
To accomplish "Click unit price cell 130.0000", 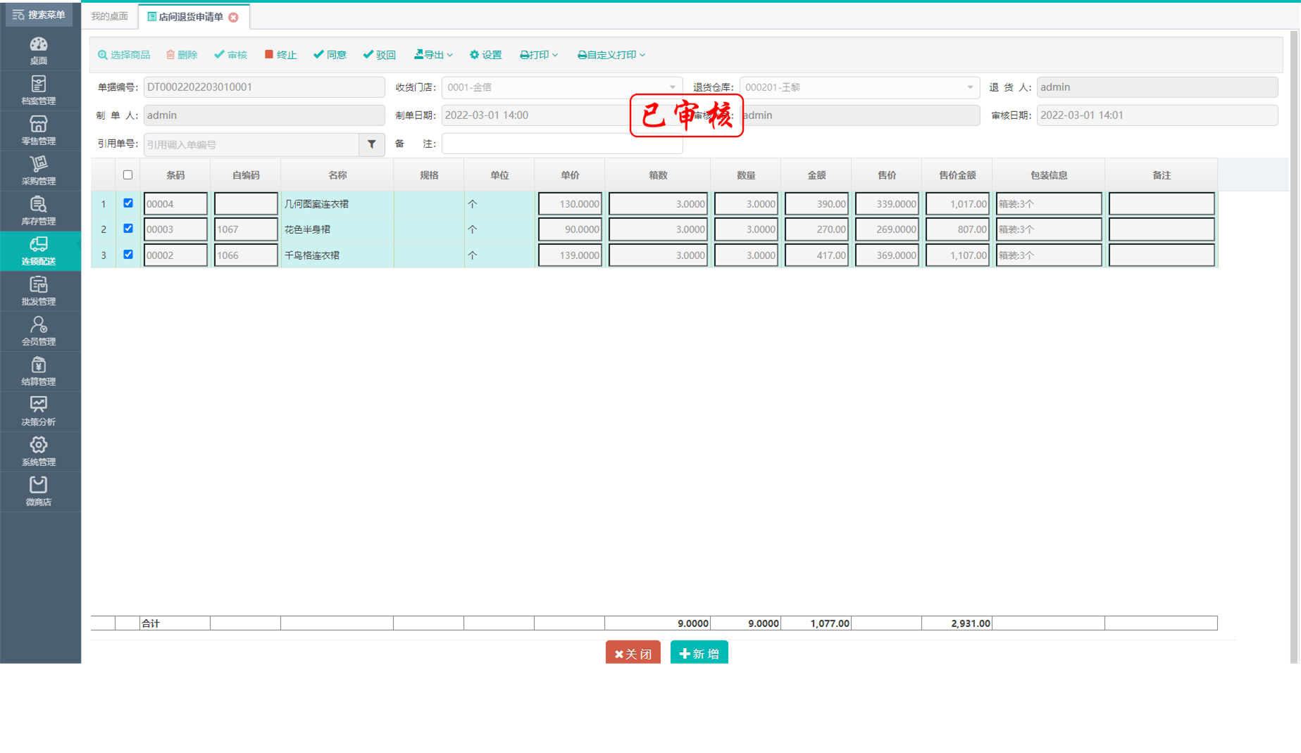I will (570, 204).
